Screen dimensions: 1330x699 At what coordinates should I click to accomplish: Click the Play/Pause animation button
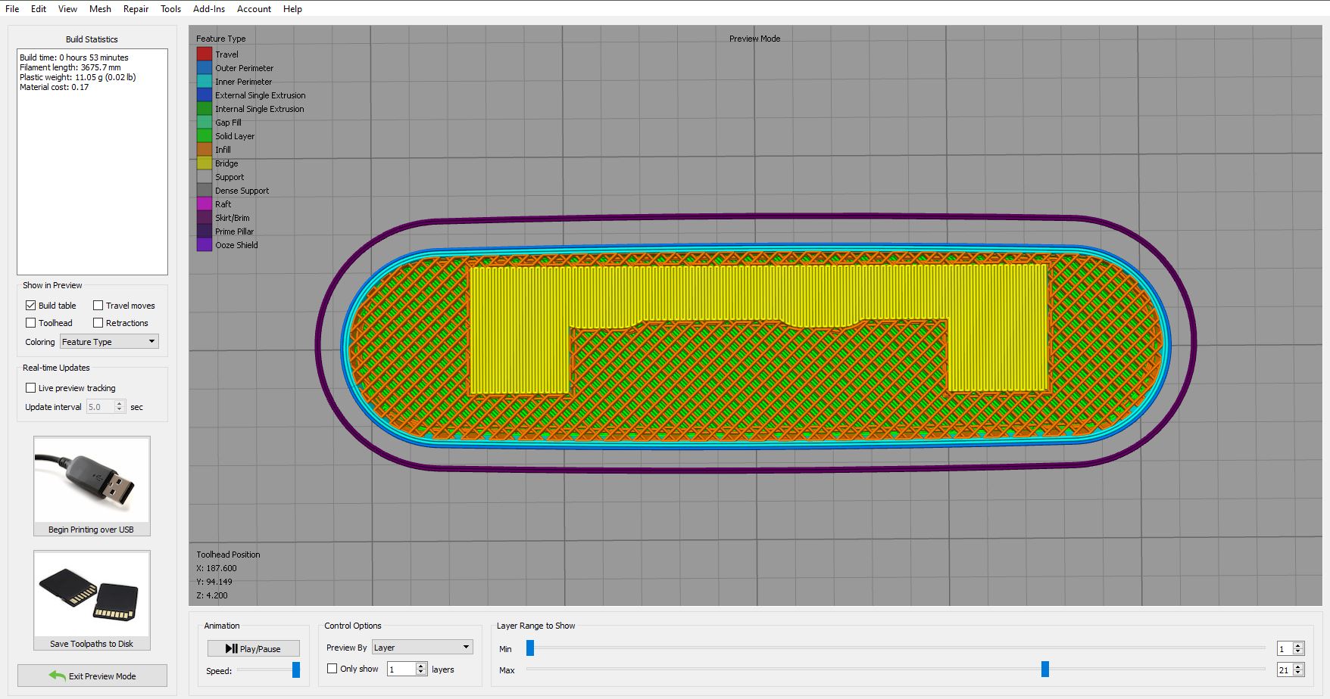254,648
